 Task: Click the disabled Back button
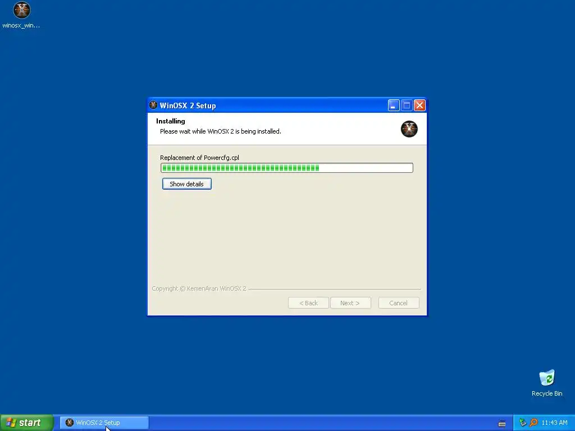click(308, 303)
